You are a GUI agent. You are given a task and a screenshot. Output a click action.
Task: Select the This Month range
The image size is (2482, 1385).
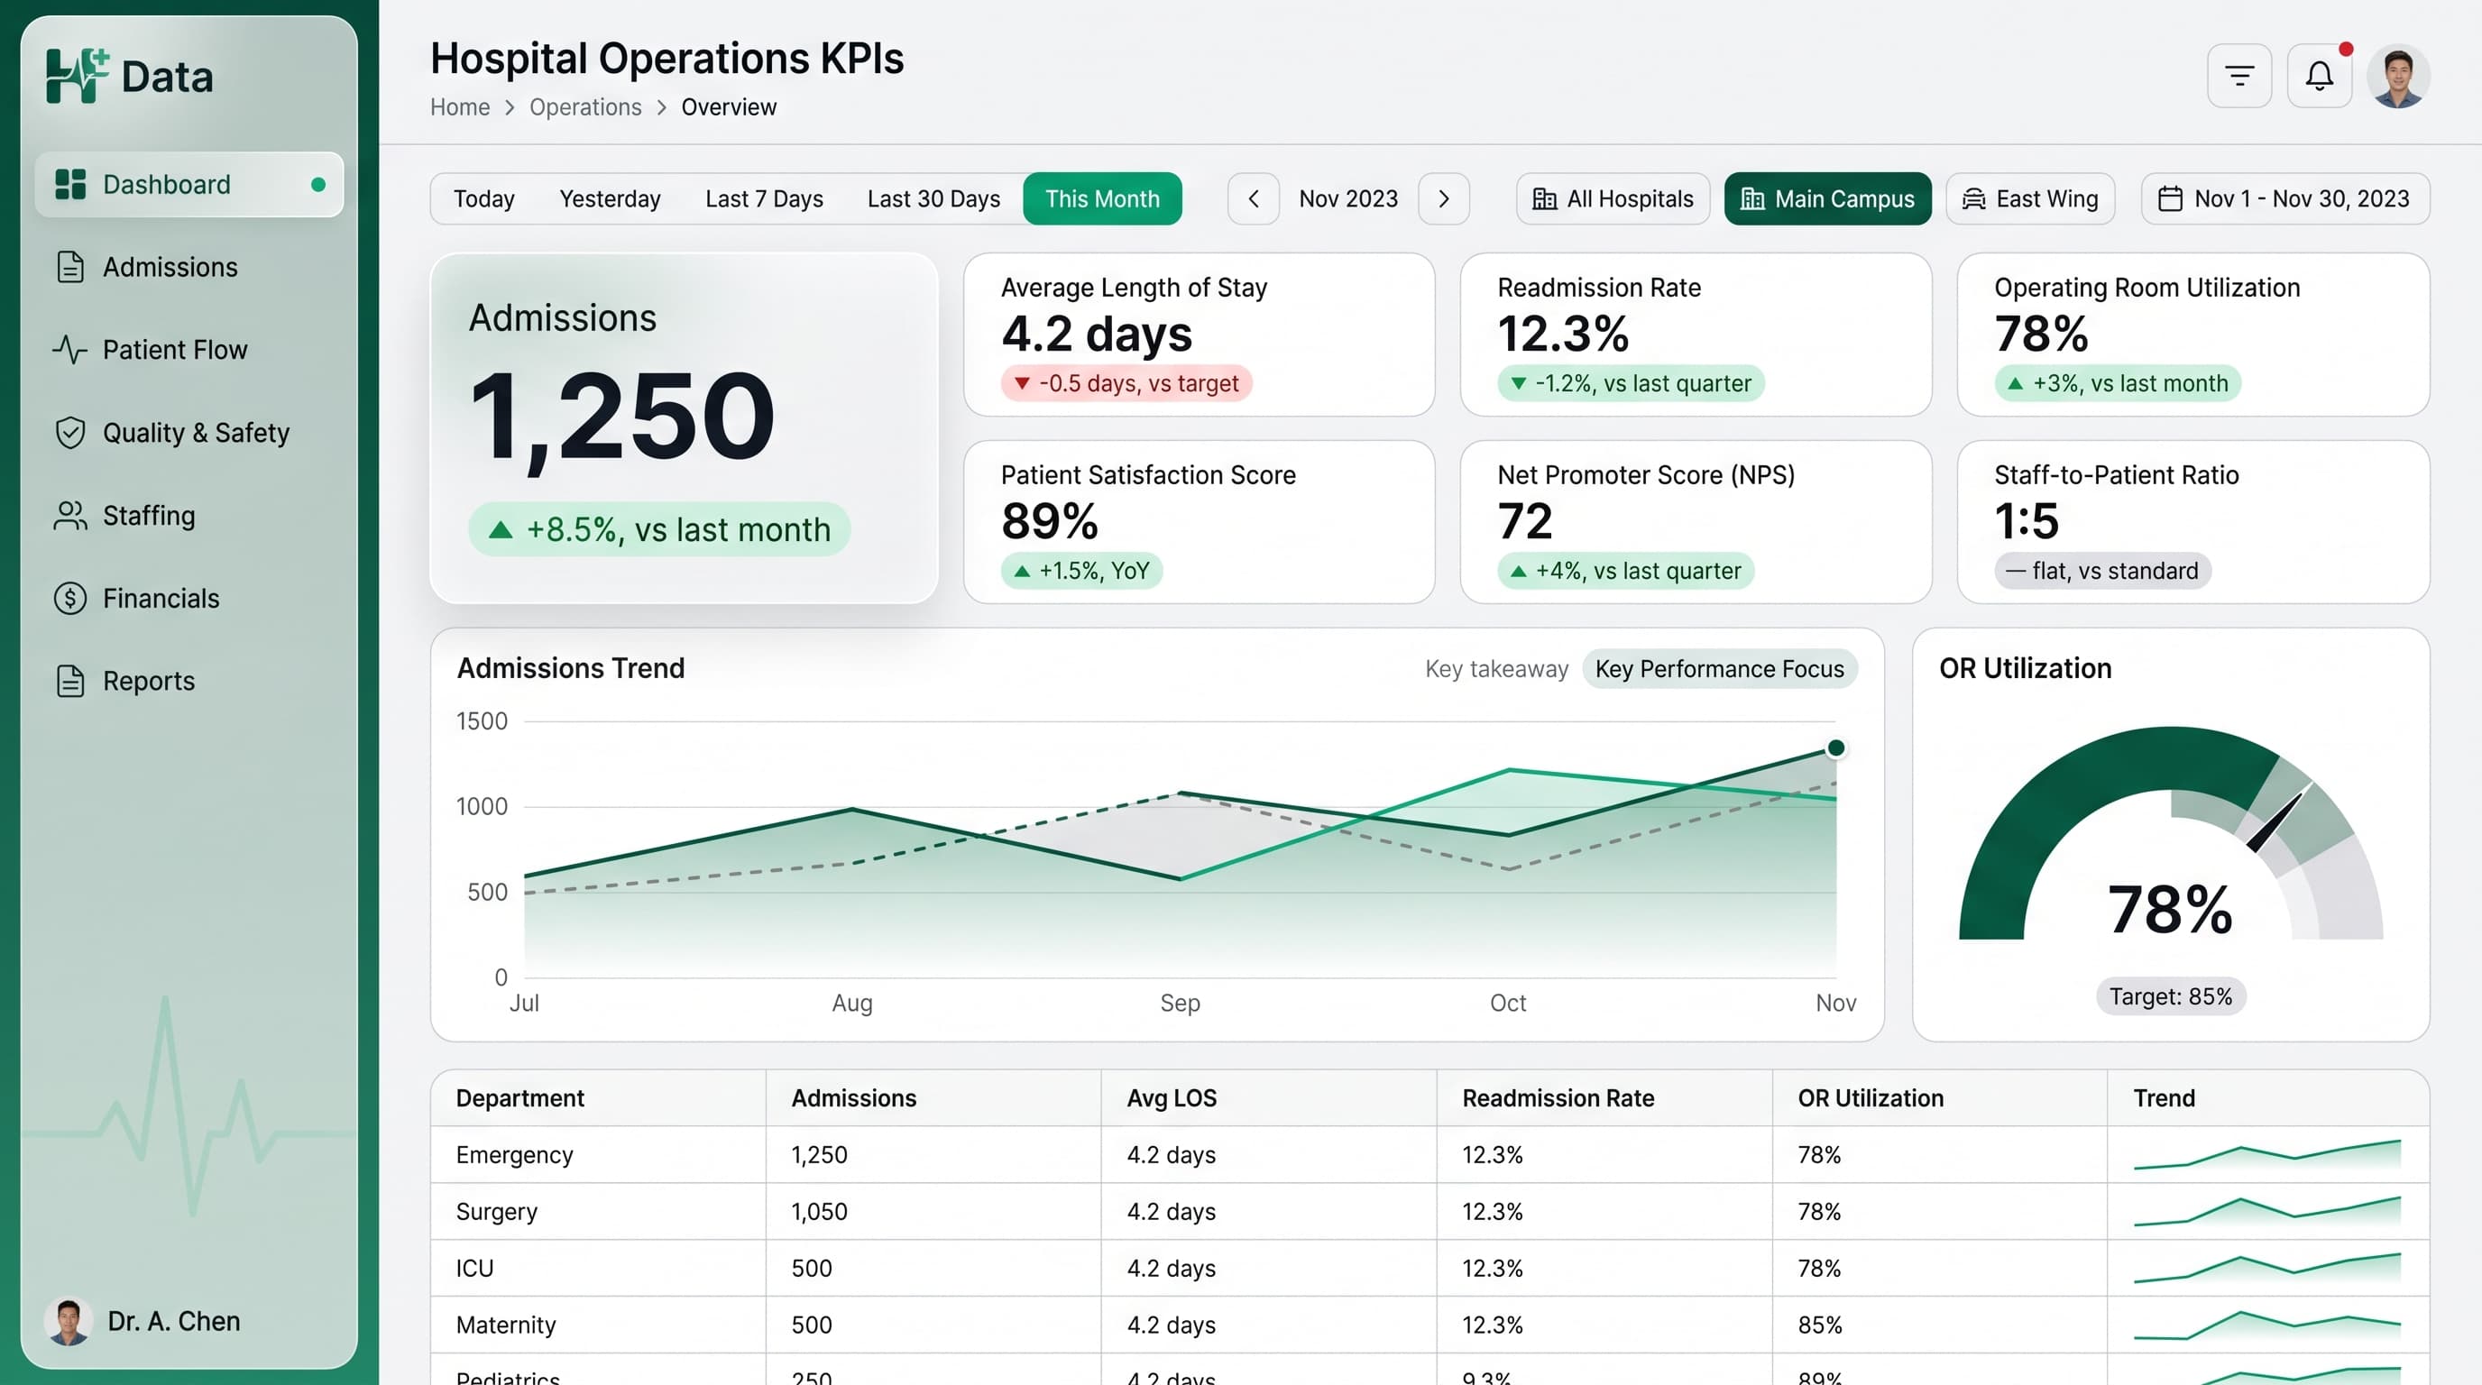pyautogui.click(x=1102, y=198)
